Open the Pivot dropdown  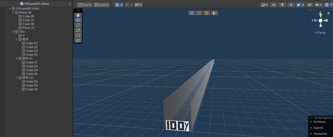point(85,5)
